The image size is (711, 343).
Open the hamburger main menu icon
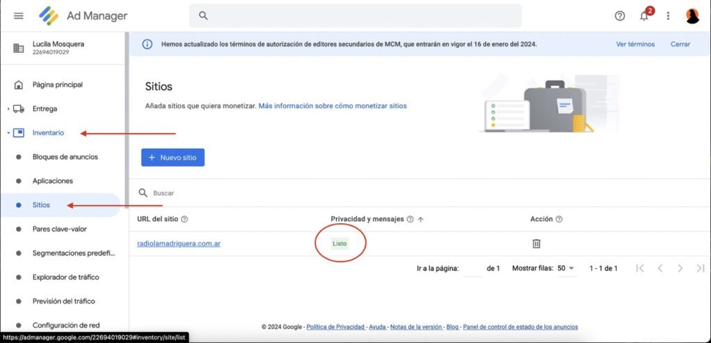pos(18,16)
